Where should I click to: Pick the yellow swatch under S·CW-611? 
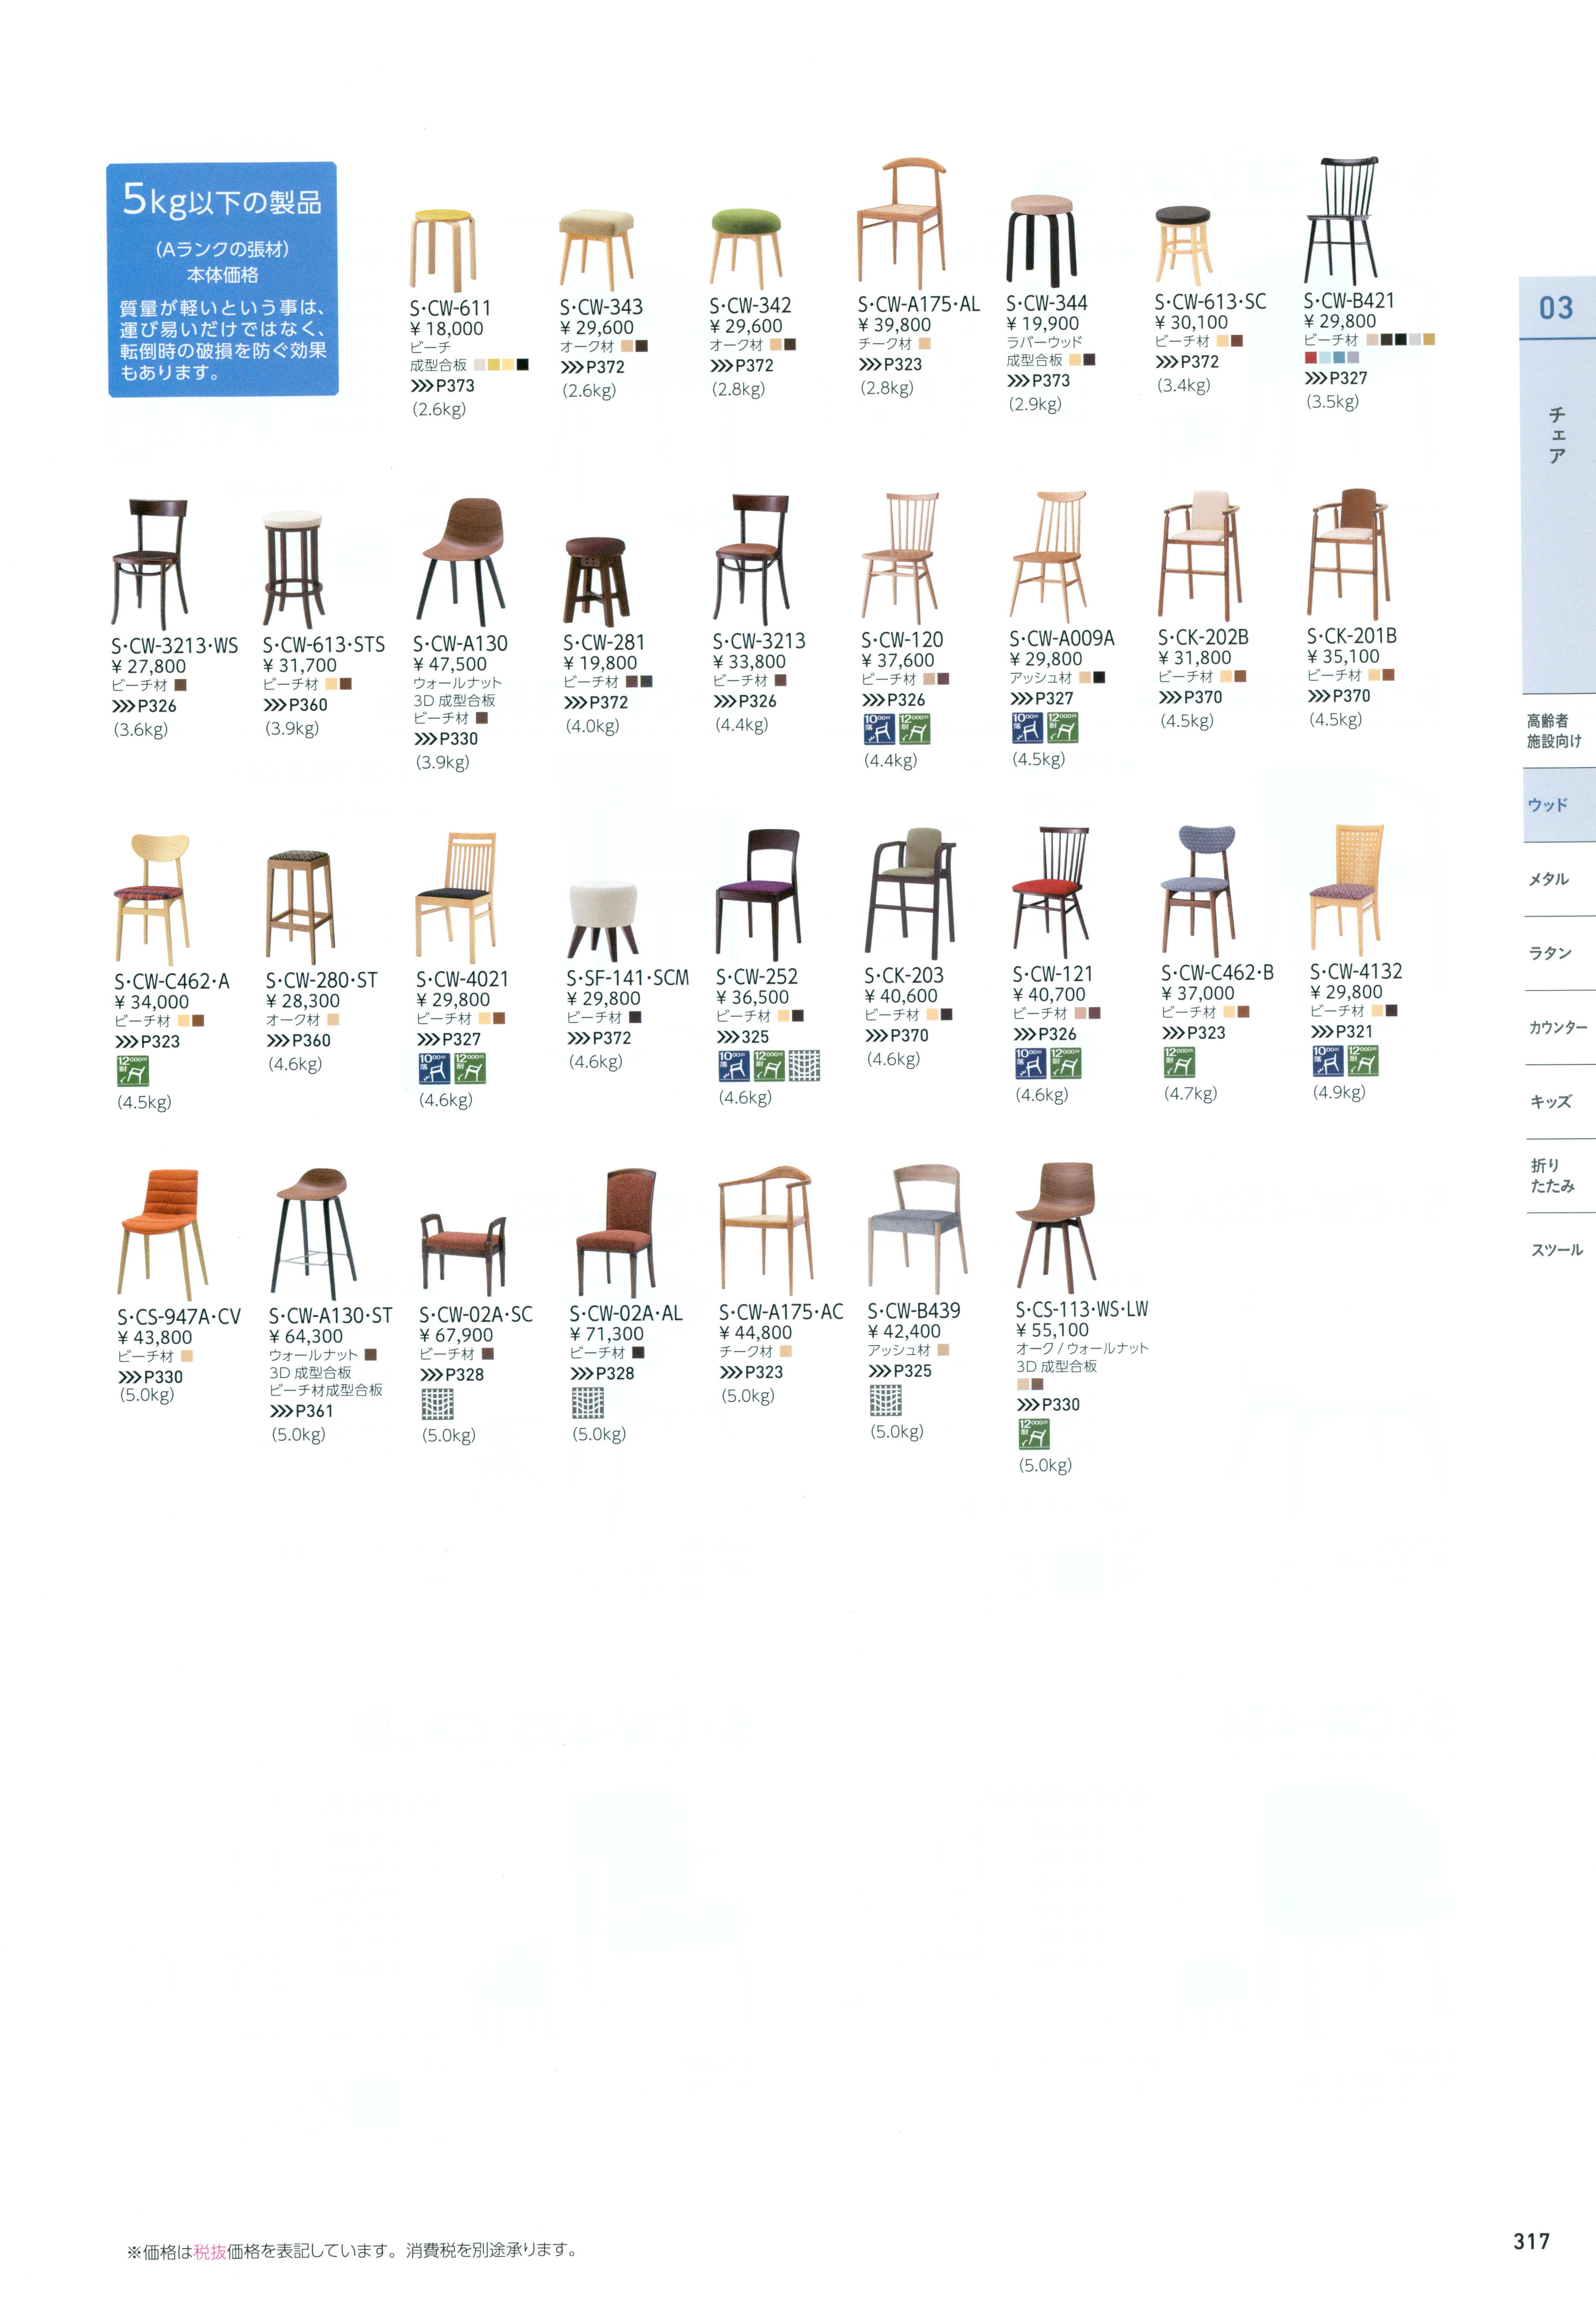point(494,365)
